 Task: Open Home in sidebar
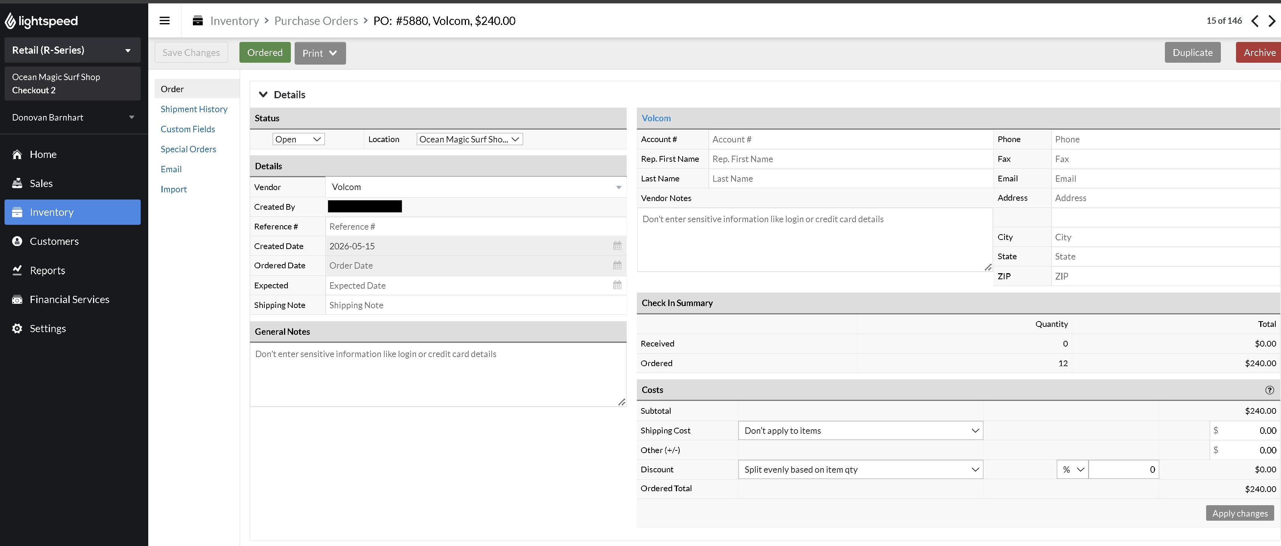pos(73,155)
